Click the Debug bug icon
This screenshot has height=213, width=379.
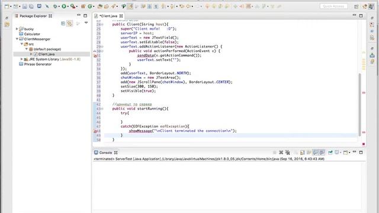55,7
